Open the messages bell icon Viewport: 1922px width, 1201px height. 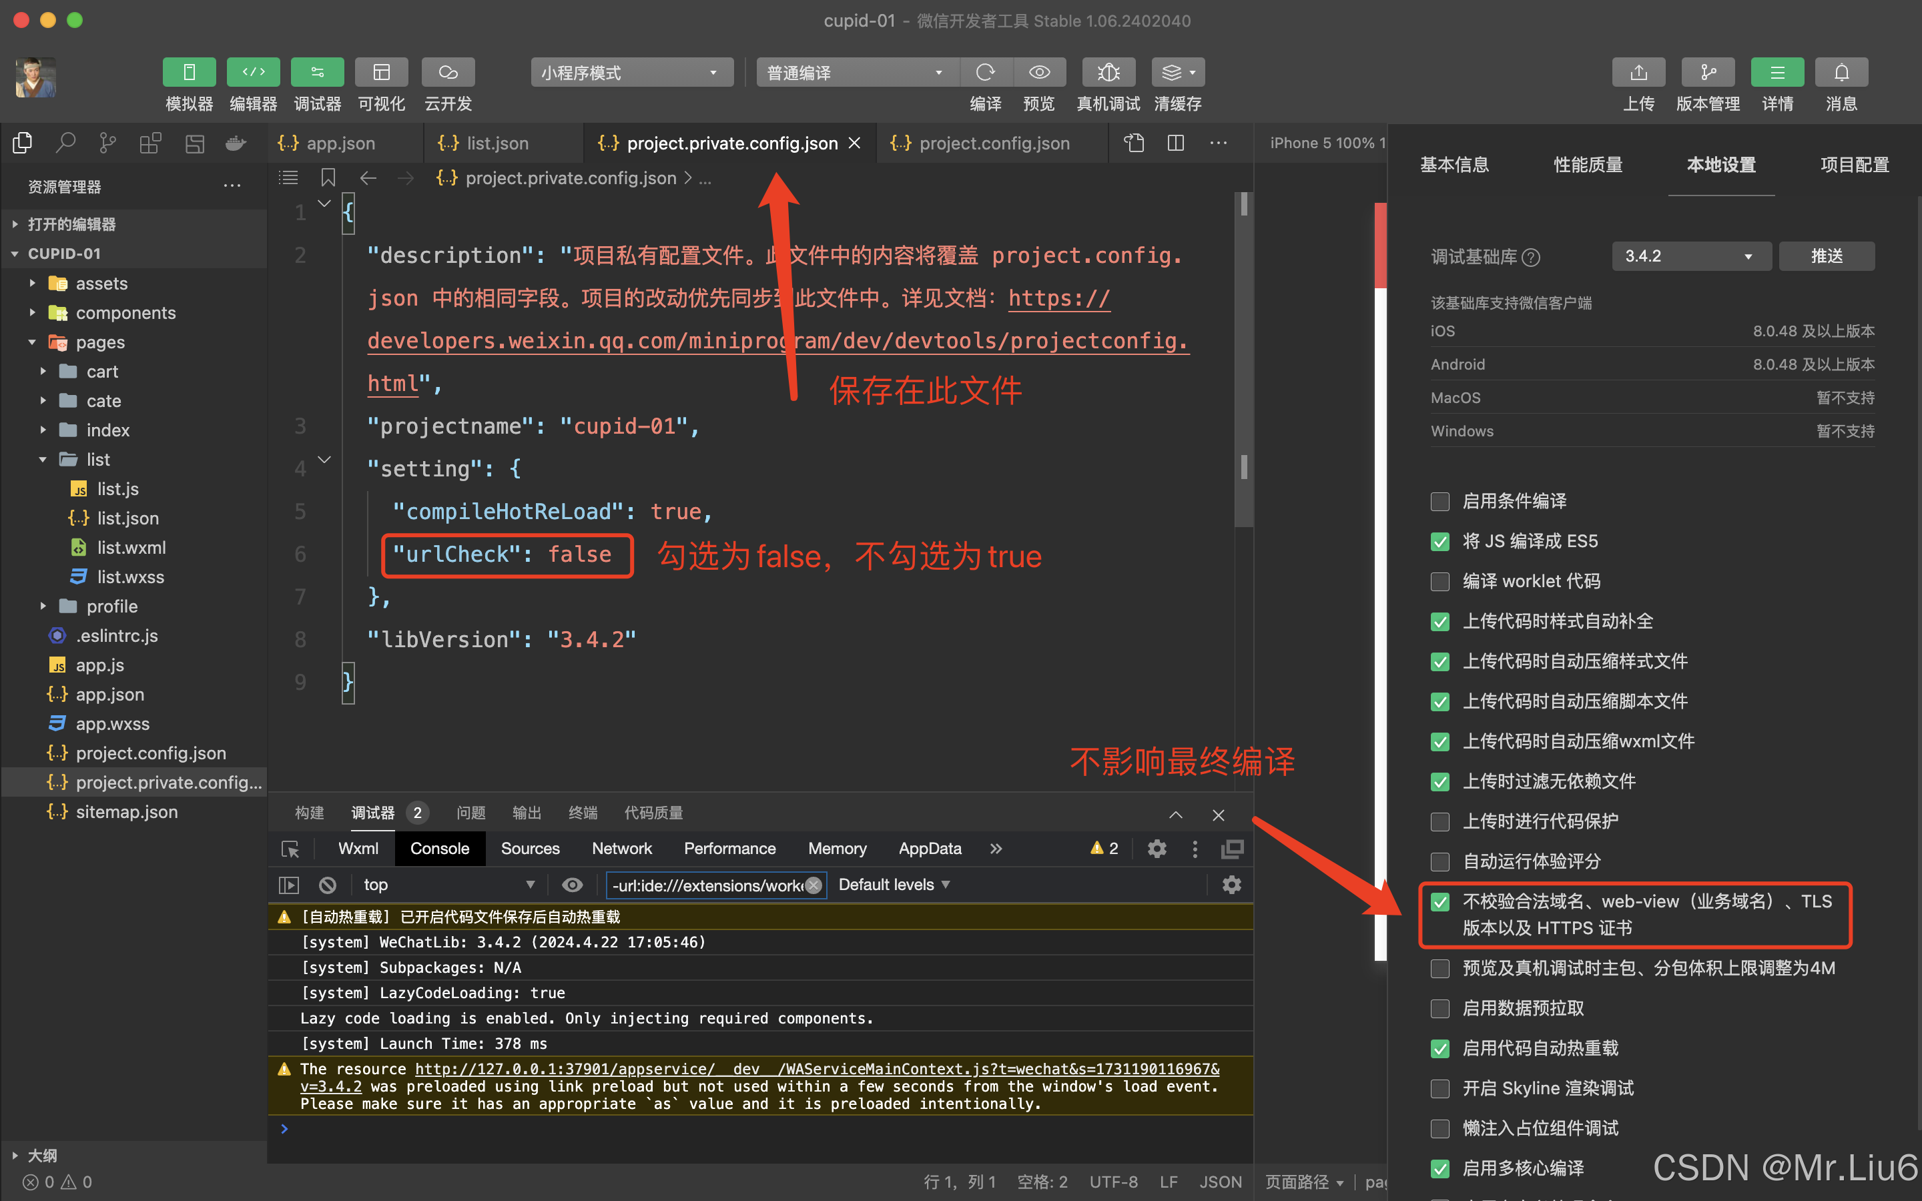(x=1841, y=72)
